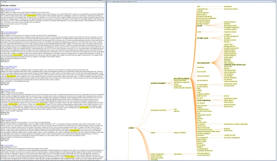Select the 'classification system' node
Image resolution: width=277 pixels, height=161 pixels.
click(231, 98)
